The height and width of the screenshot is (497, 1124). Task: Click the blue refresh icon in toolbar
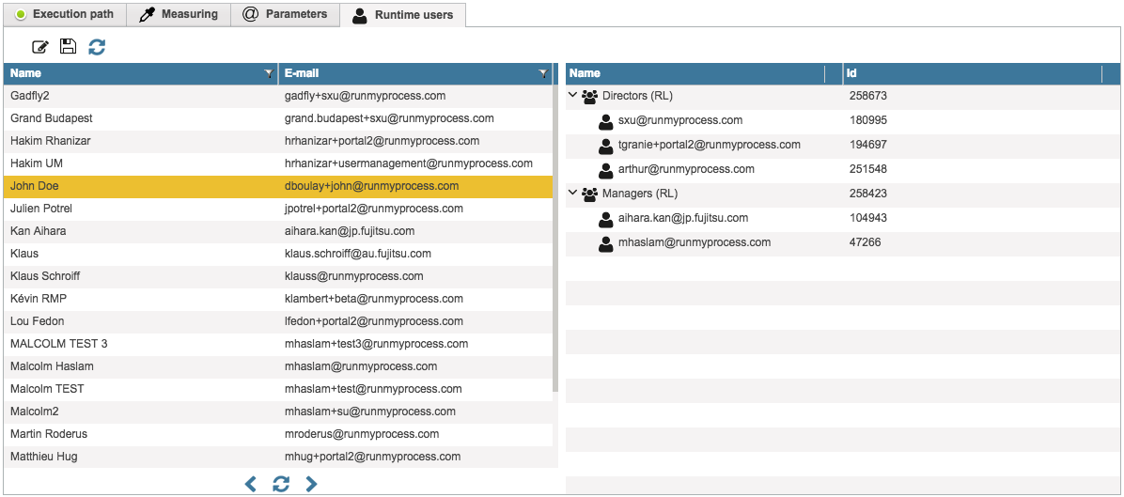click(x=97, y=47)
